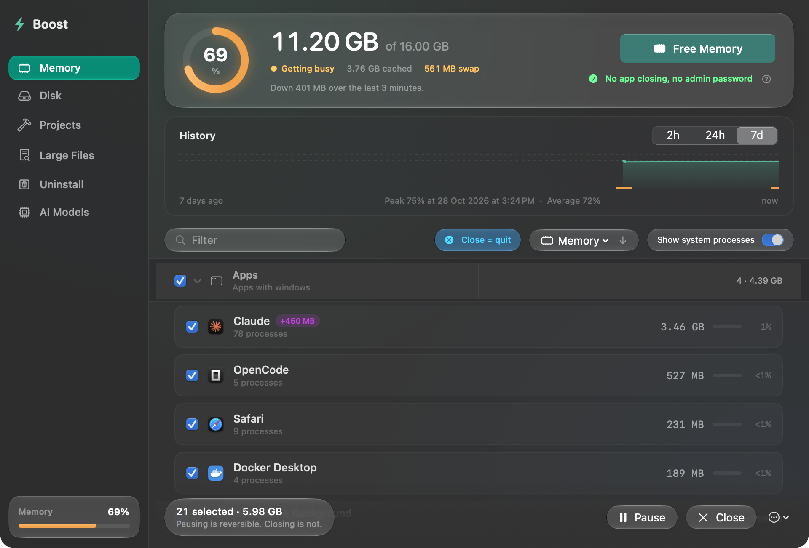This screenshot has width=809, height=548.
Task: Click the Peak 75% history summary text
Action: [x=459, y=201]
